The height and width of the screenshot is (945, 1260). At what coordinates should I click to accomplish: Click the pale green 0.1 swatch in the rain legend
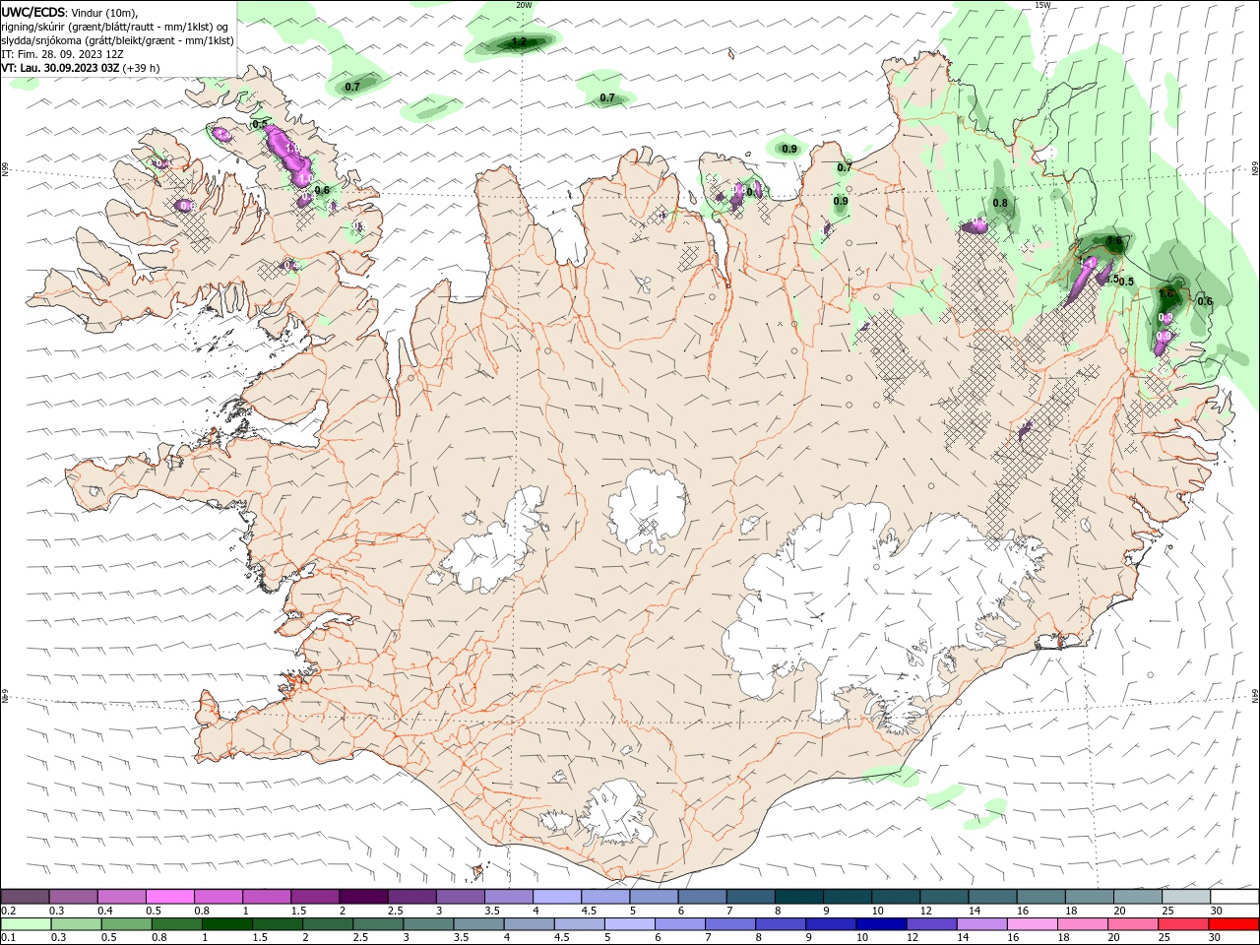pyautogui.click(x=27, y=924)
